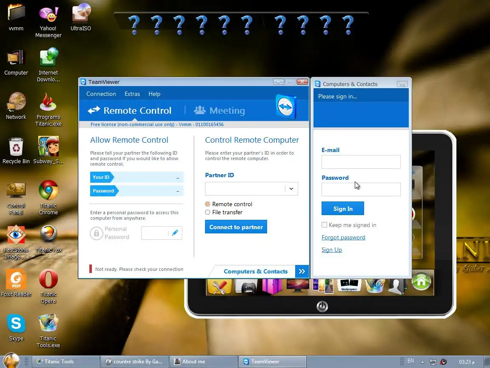The width and height of the screenshot is (490, 368).
Task: Click Not ready connection status text
Action: pos(139,269)
